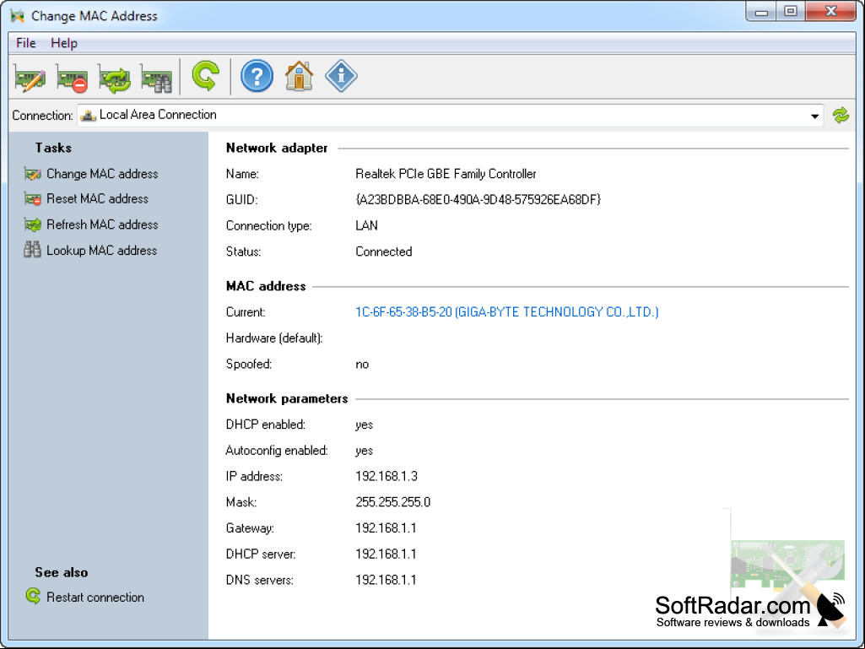Click the Change MAC address task link
The height and width of the screenshot is (649, 865).
[102, 174]
